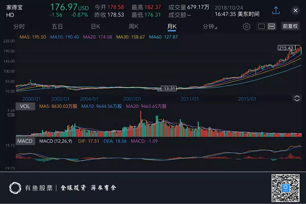Switch to single-pane chart layout
Screen dimensions: 306x204
(261, 26)
